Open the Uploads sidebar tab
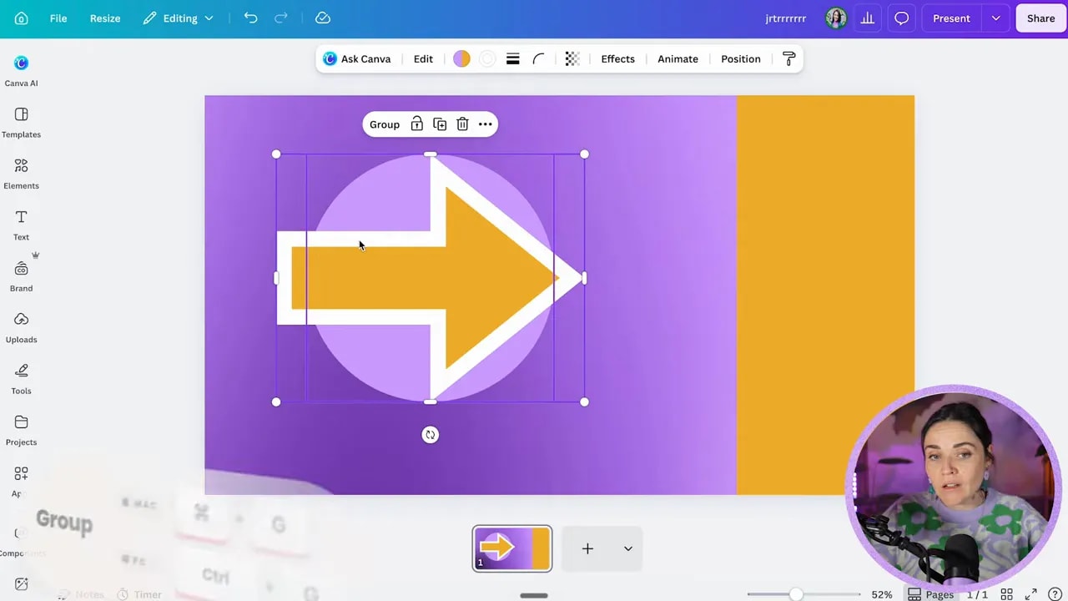The image size is (1068, 601). coord(21,328)
